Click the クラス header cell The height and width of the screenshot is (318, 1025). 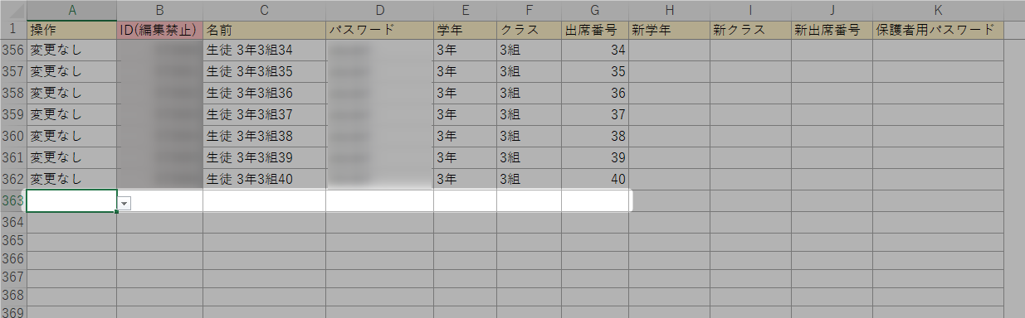(529, 30)
